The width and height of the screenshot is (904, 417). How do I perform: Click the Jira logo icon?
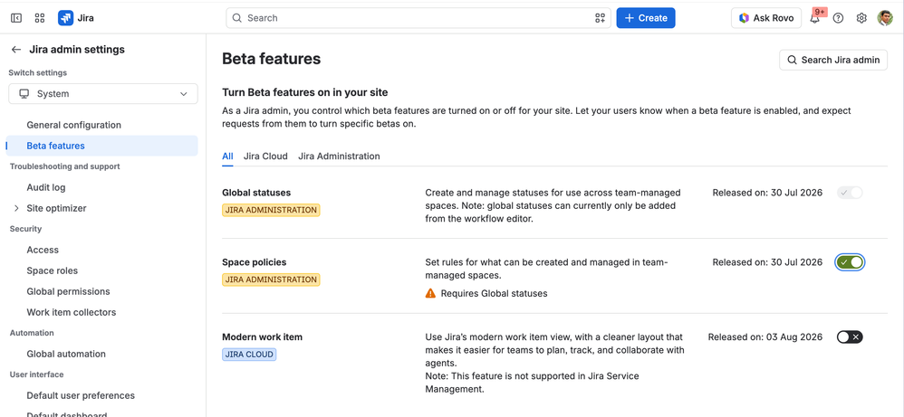66,18
